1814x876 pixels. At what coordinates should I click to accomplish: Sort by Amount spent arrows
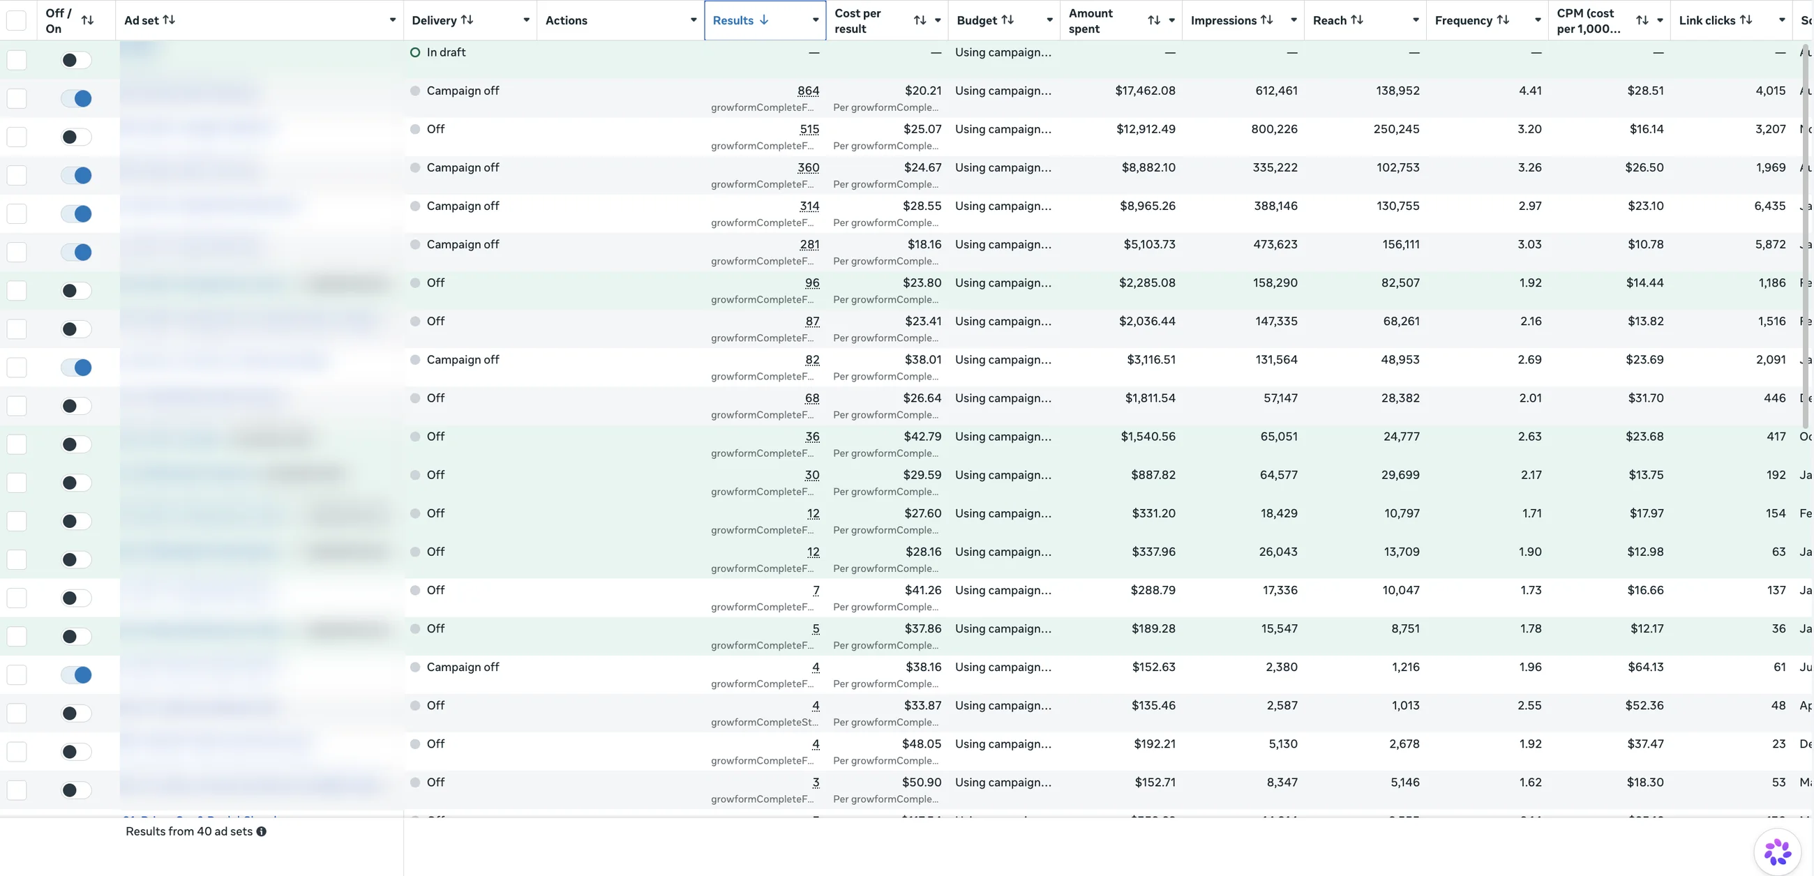1153,20
